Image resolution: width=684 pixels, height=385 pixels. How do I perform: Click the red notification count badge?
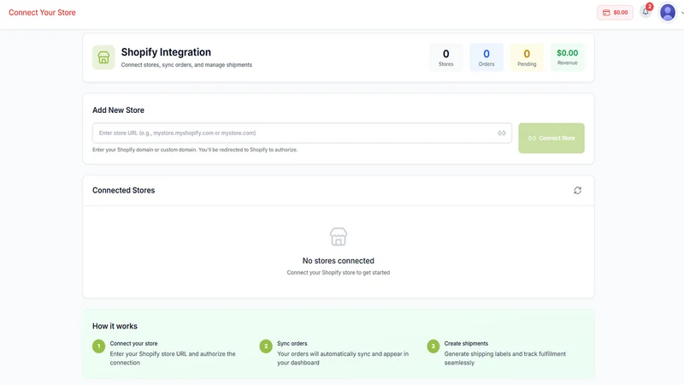[650, 7]
